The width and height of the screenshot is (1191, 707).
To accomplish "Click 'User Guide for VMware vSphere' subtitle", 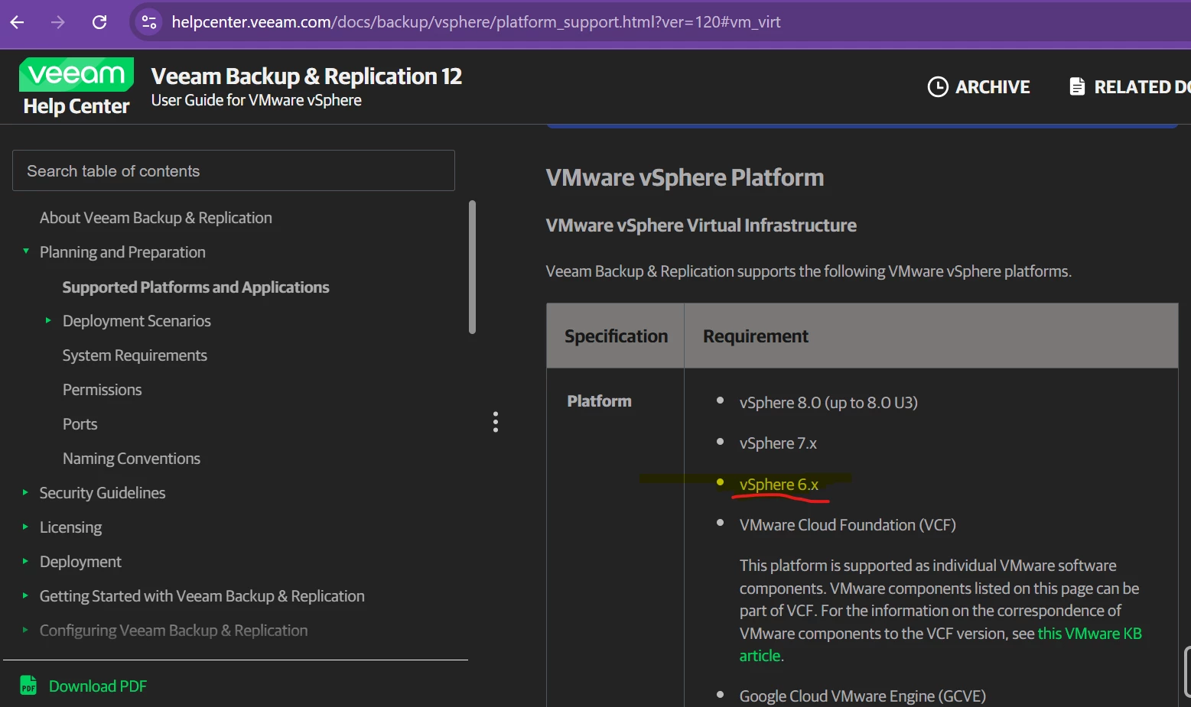I will [256, 100].
